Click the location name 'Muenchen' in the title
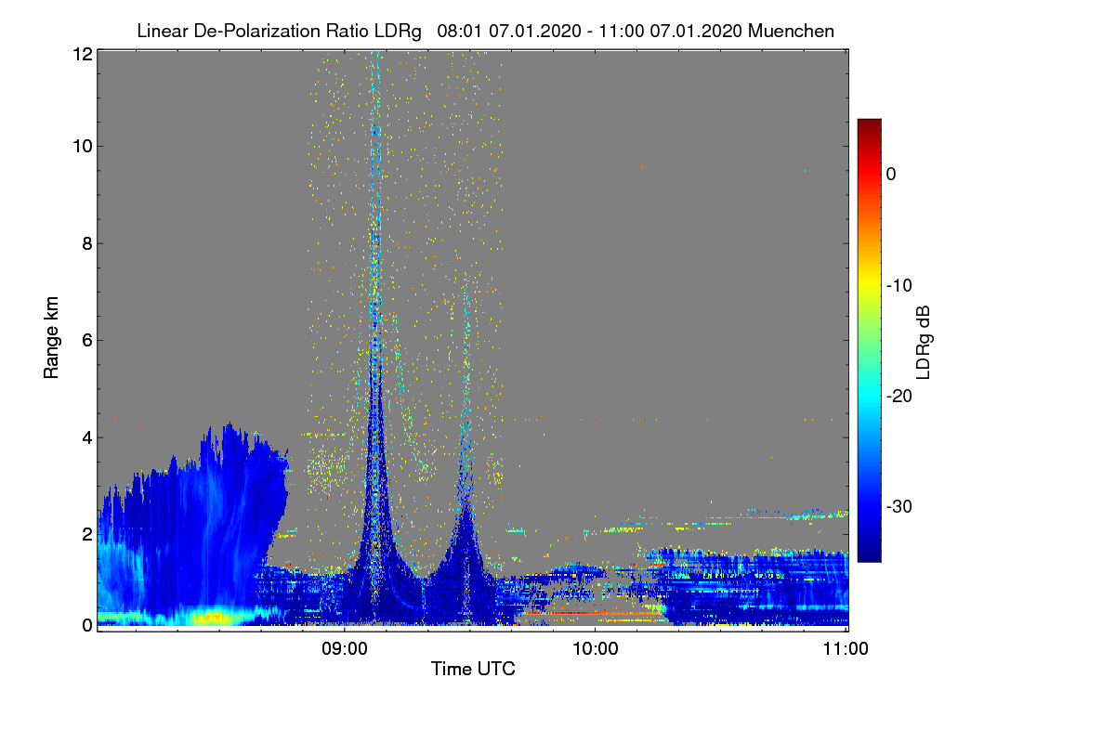Image resolution: width=1115 pixels, height=743 pixels. tap(791, 31)
